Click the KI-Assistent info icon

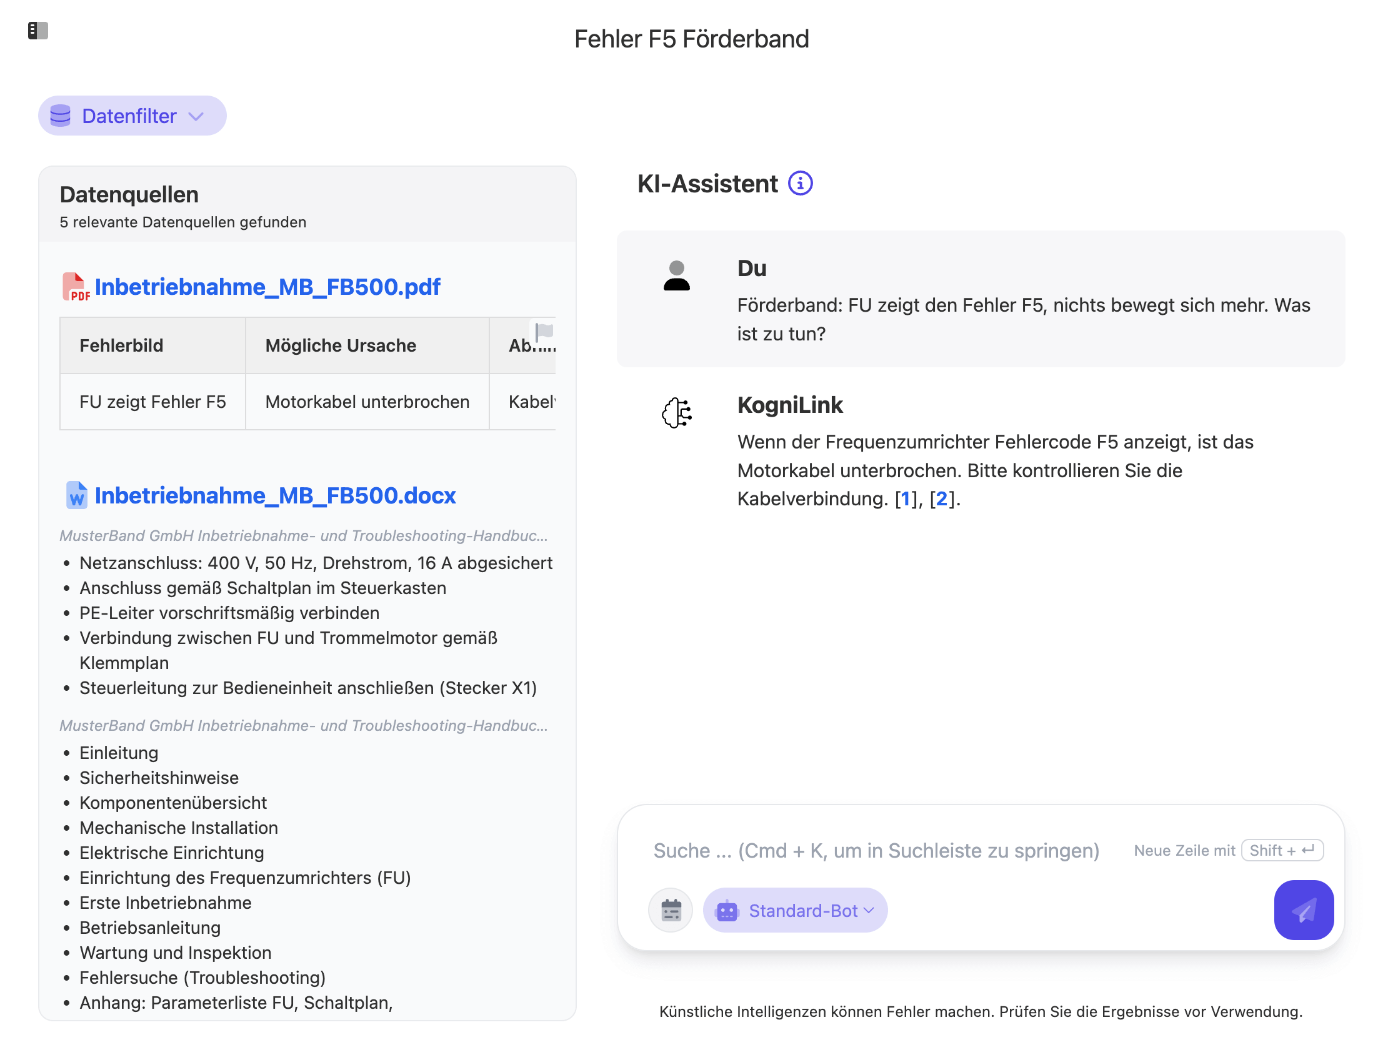pos(800,184)
